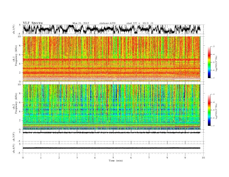This screenshot has width=229, height=177.
Task: Click the ch.3 voltage trace
Action: (112, 132)
